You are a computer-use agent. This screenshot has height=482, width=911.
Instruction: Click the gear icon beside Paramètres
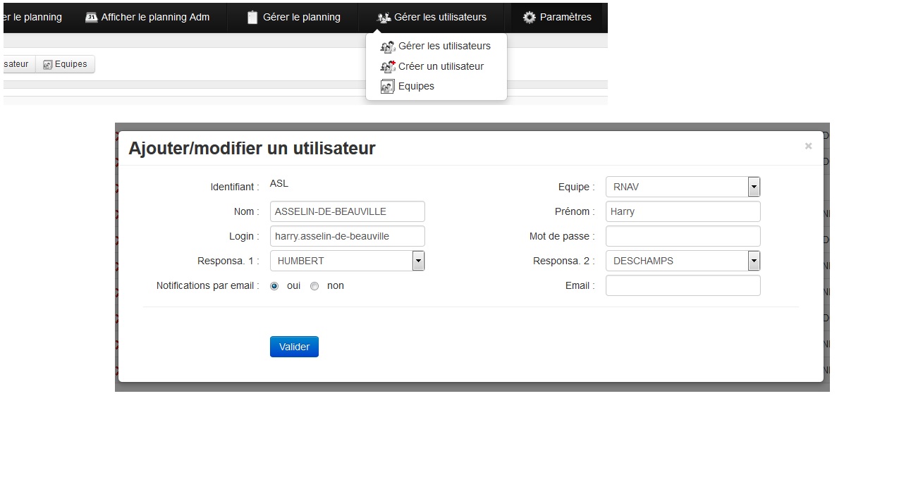pos(528,17)
